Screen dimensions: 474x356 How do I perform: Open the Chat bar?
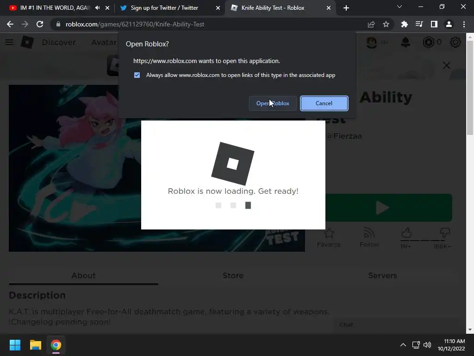[x=396, y=325]
